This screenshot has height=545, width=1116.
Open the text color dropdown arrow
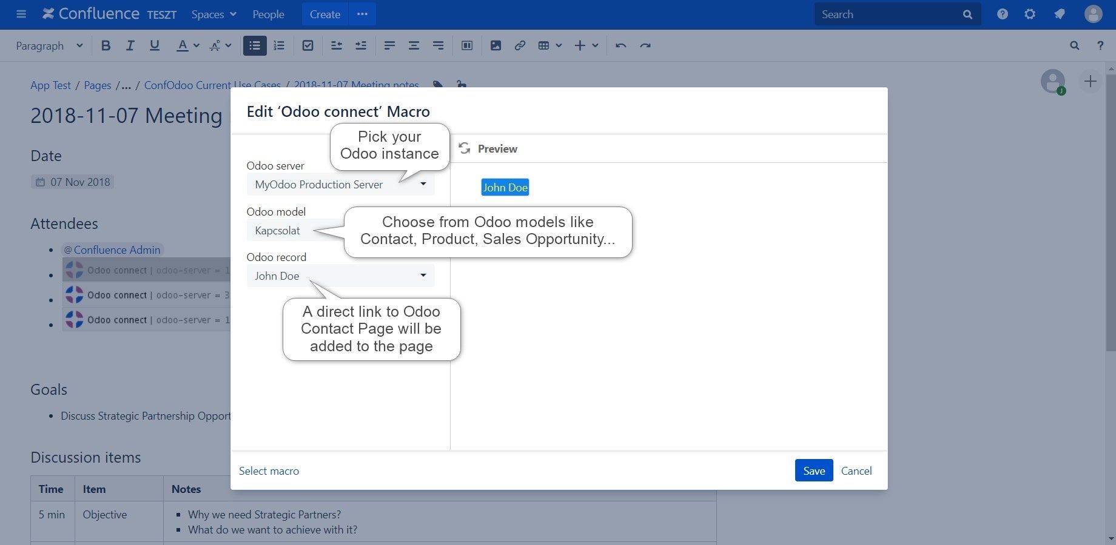[196, 45]
